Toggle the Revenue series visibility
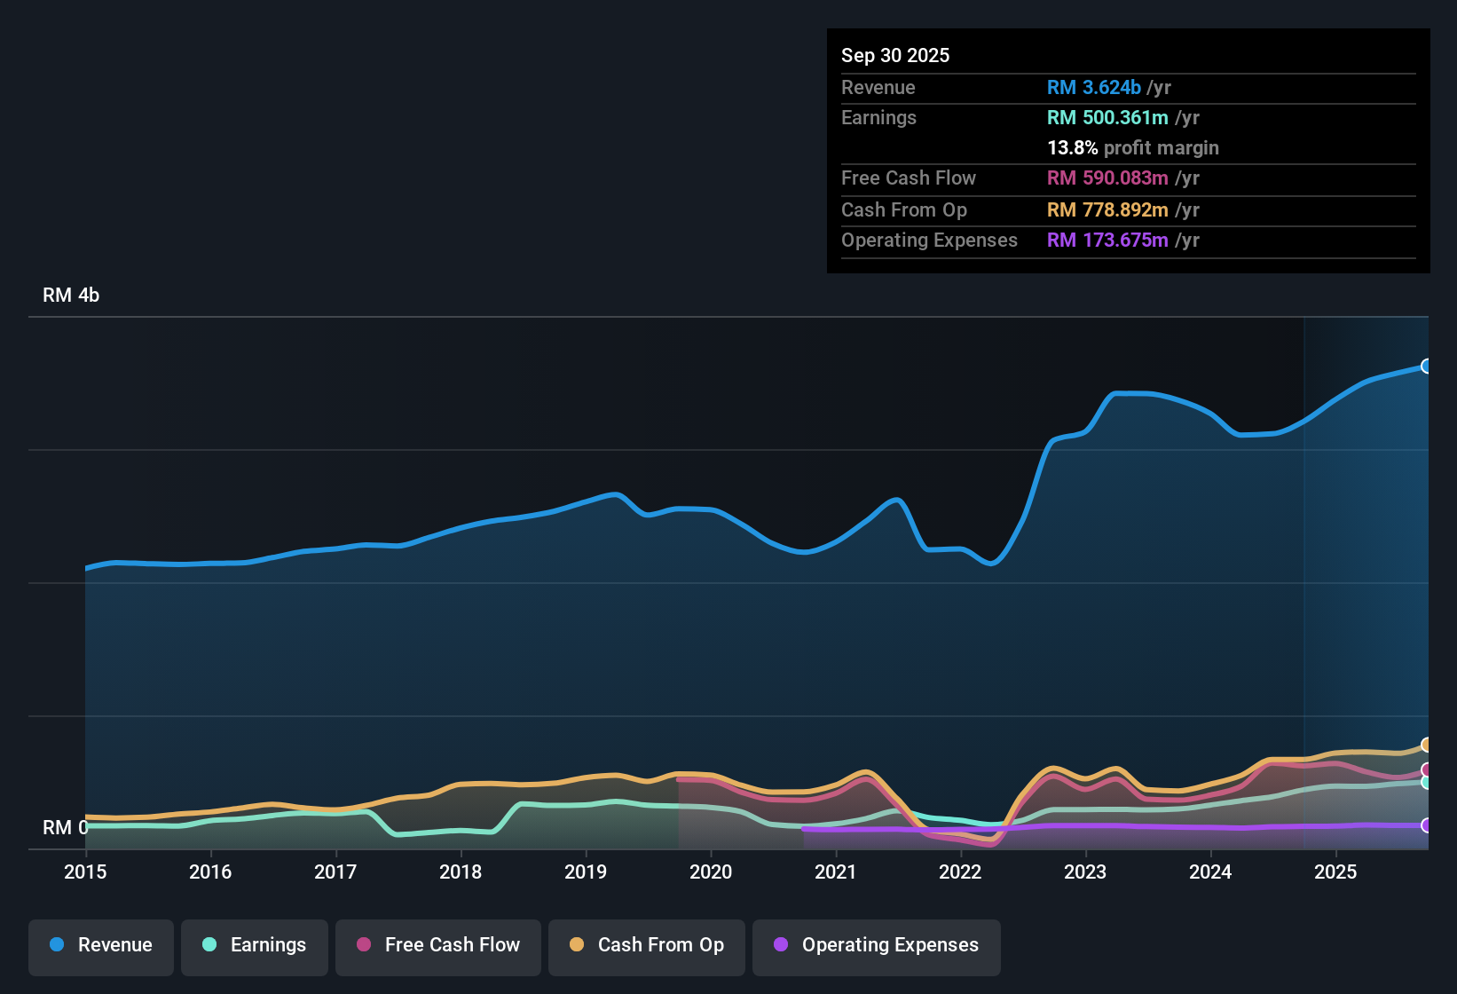Viewport: 1457px width, 994px height. click(100, 945)
